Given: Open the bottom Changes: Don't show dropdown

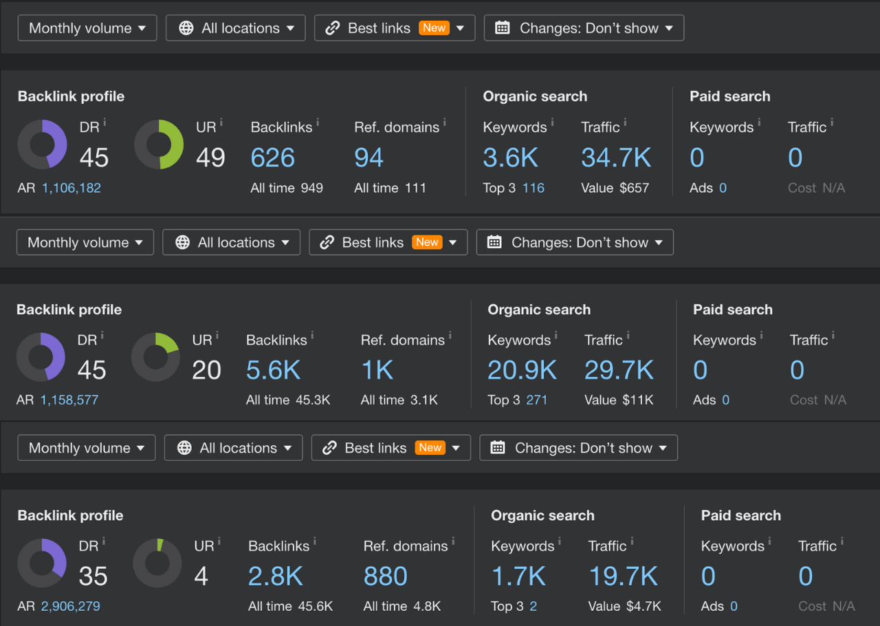Looking at the screenshot, I should point(578,448).
